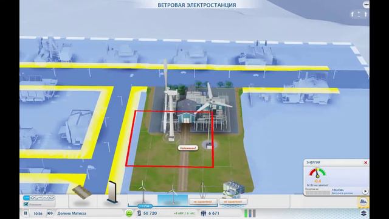Select the circle draw mode icon
This screenshot has height=219, width=389.
(x=32, y=198)
